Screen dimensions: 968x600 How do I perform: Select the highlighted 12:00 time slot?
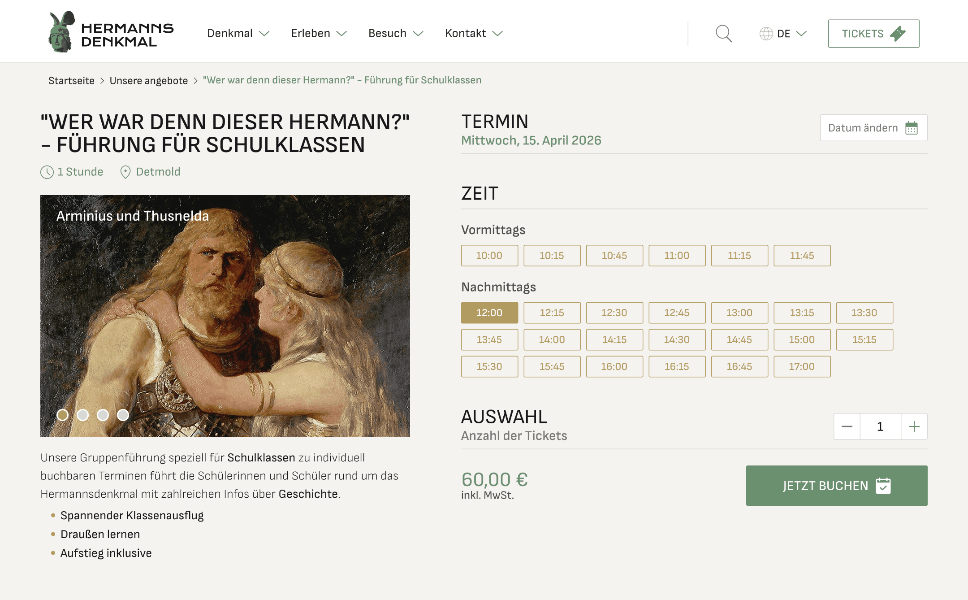click(489, 313)
